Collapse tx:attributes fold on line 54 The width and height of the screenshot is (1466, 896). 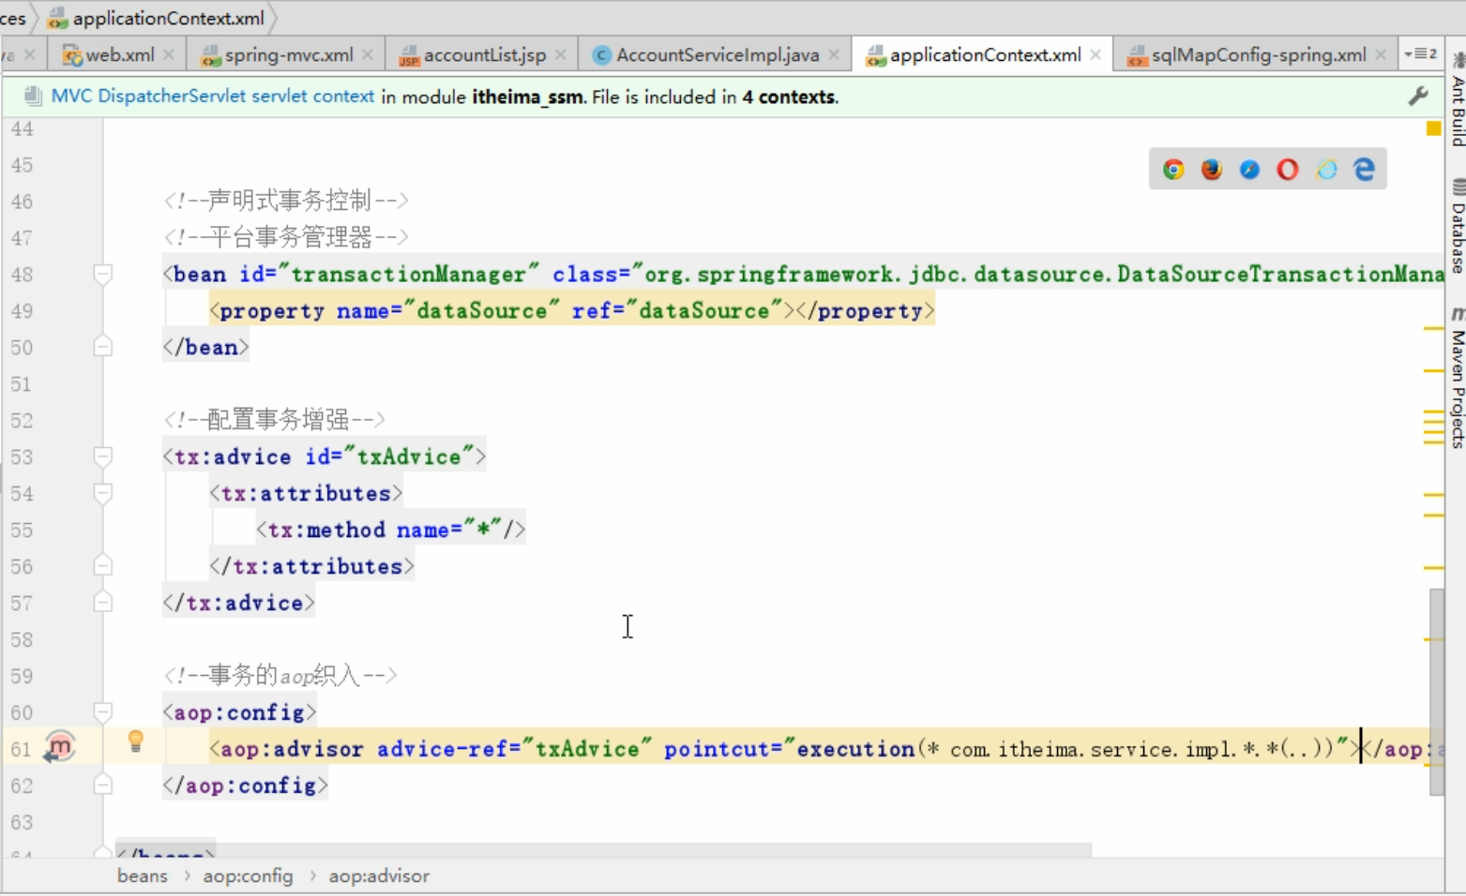tap(103, 493)
